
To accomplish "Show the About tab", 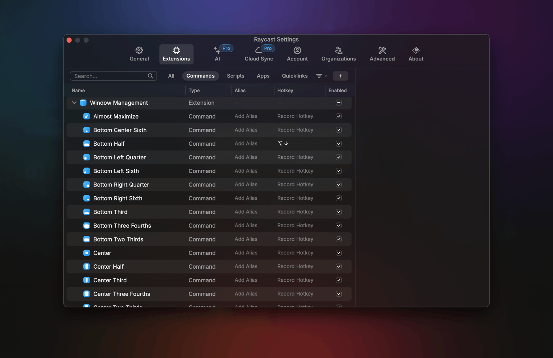I will tap(416, 54).
